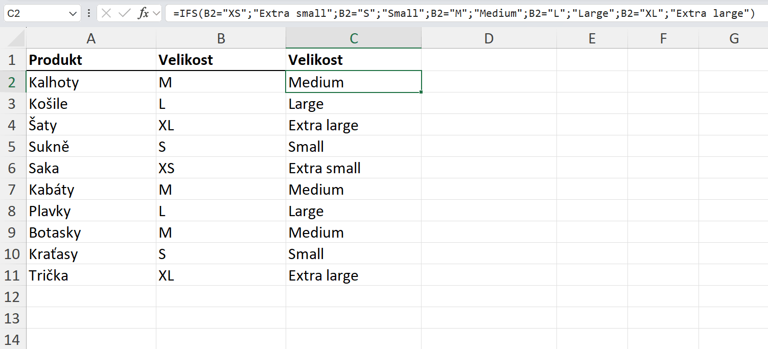
Task: Select column D header
Action: coord(488,38)
